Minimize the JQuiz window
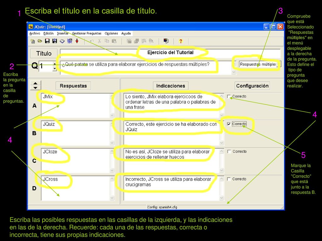Viewport: 322px width, 241px height. [267, 27]
